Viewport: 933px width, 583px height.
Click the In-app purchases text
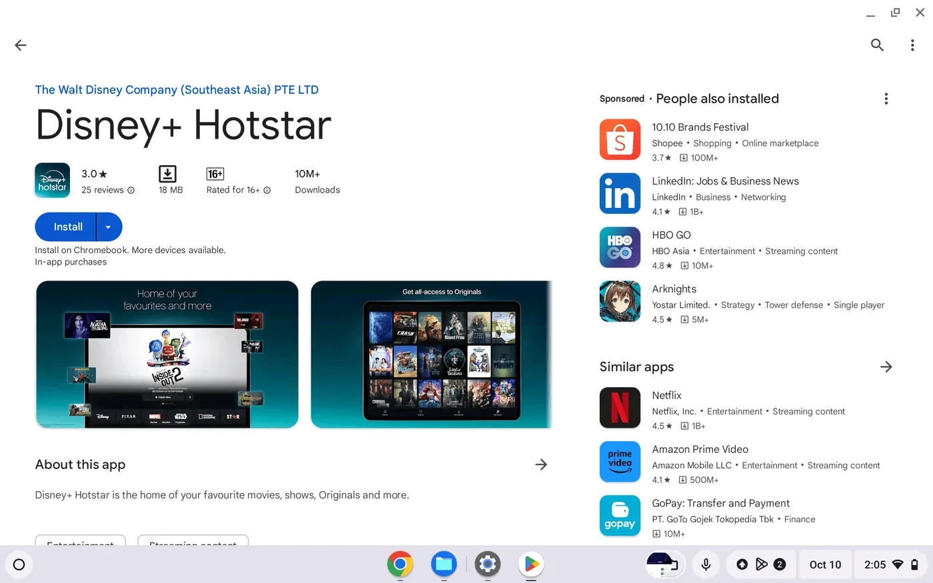click(x=71, y=262)
